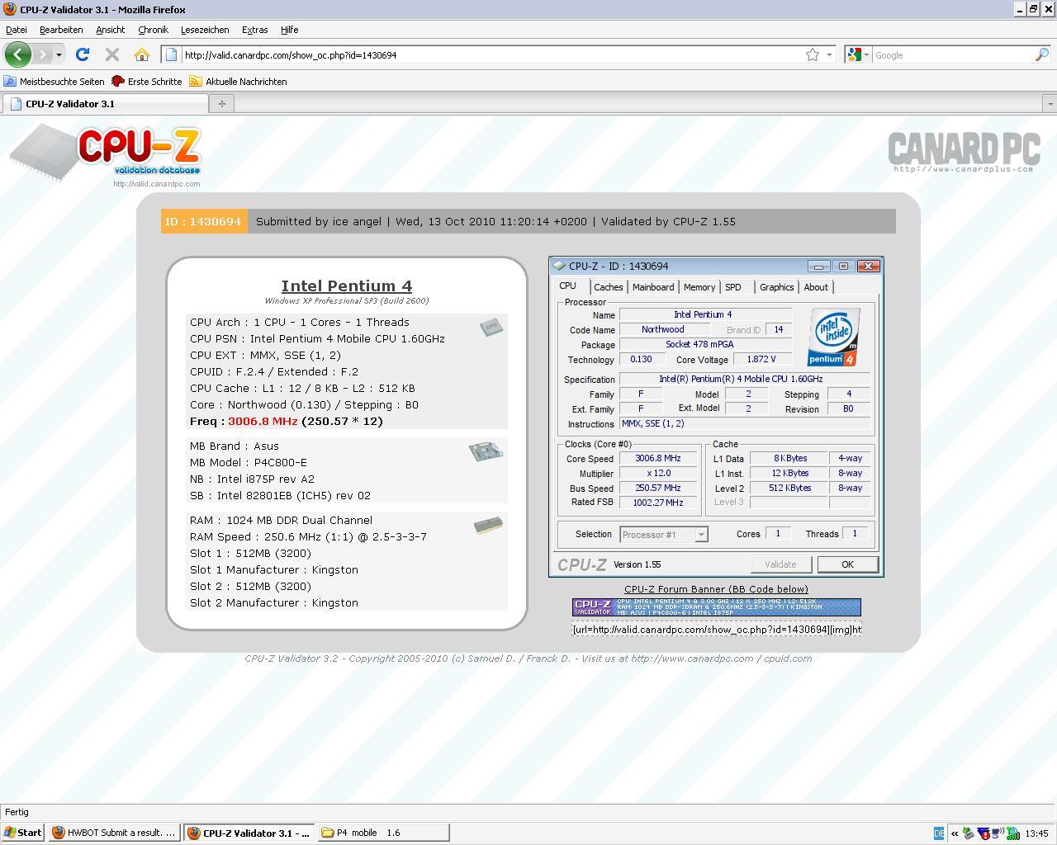Click OK in CPU-Z window

[847, 564]
